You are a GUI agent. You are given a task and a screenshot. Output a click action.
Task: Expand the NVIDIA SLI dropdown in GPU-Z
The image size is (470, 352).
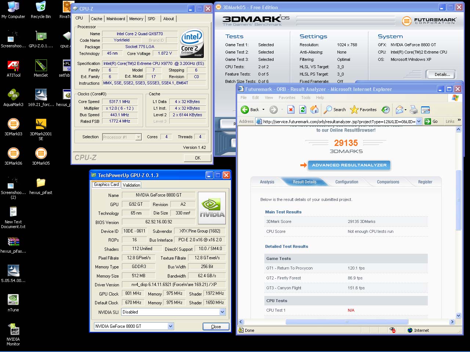click(222, 312)
